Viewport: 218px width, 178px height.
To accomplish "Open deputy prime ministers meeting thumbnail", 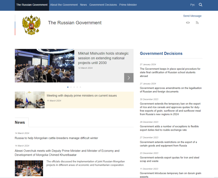I will pos(30,100).
